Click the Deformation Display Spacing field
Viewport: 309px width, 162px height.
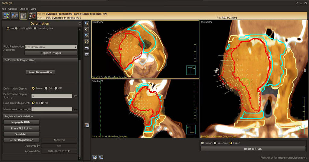52,96
